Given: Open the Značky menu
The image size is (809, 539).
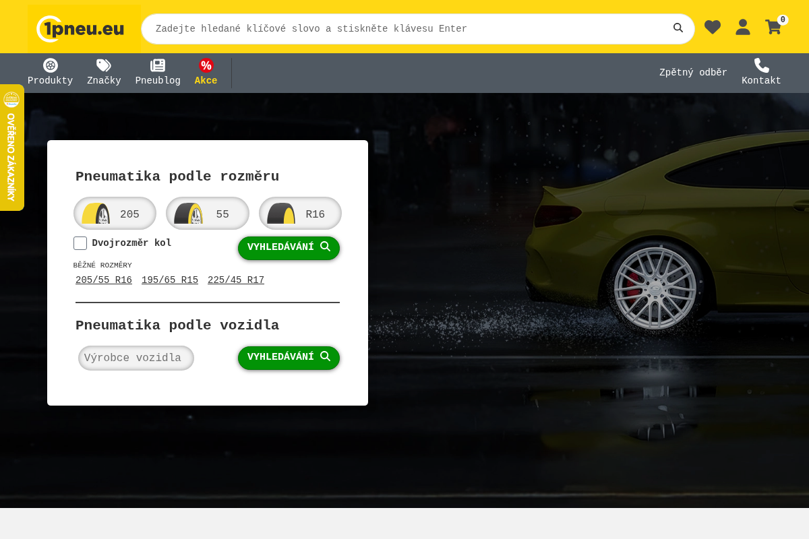Looking at the screenshot, I should click(x=104, y=73).
